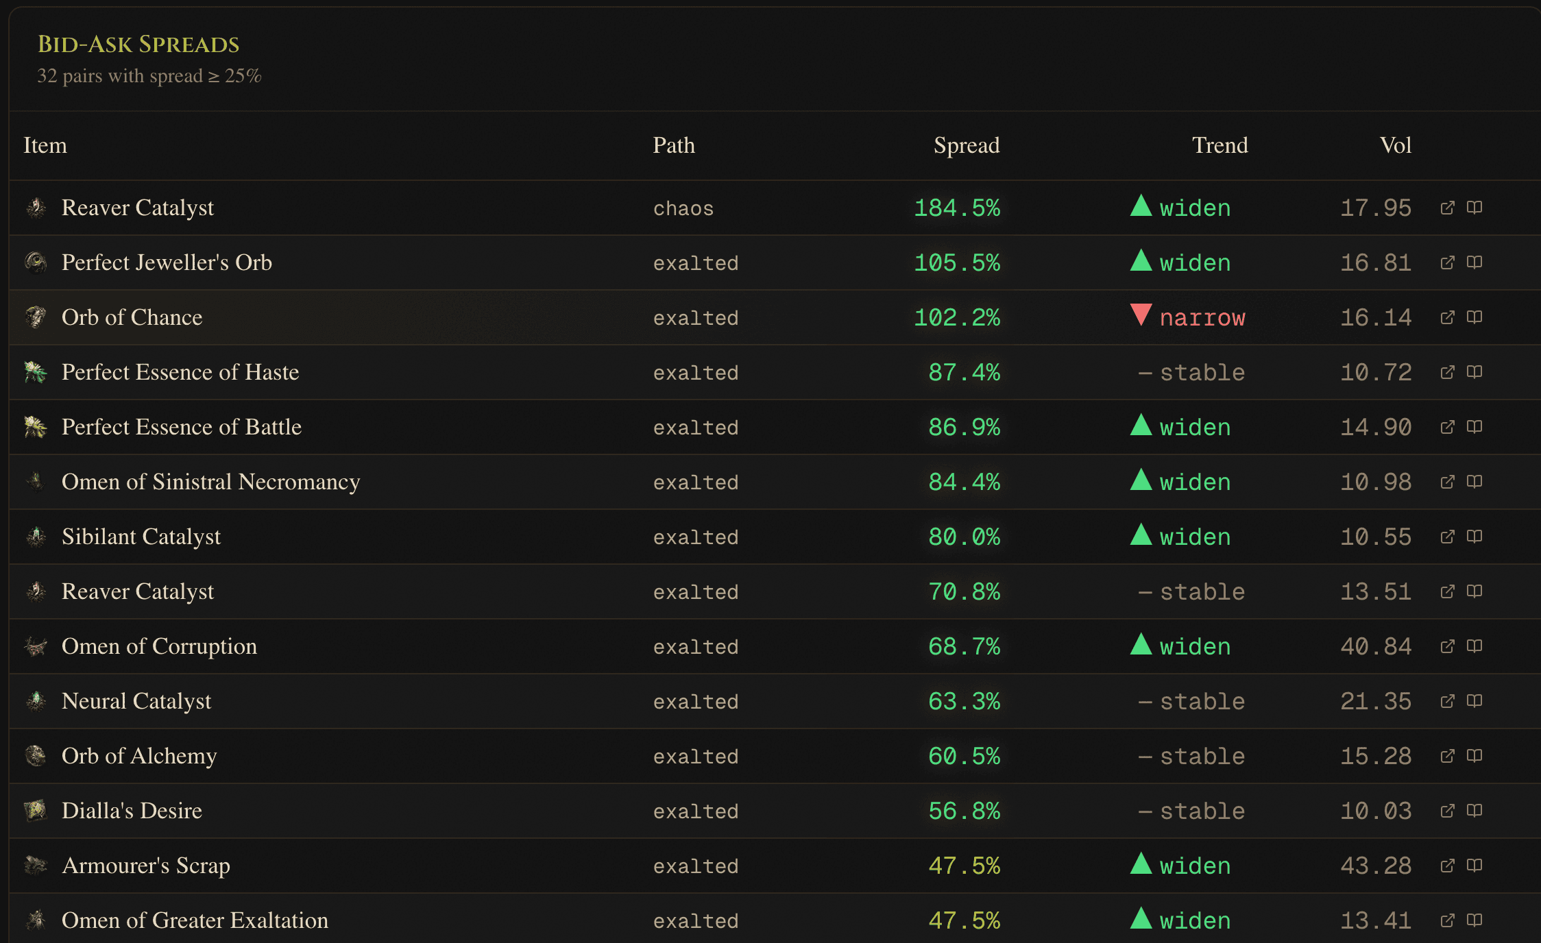This screenshot has height=943, width=1541.
Task: Open external link for Armourer's Scrap
Action: pyautogui.click(x=1447, y=866)
